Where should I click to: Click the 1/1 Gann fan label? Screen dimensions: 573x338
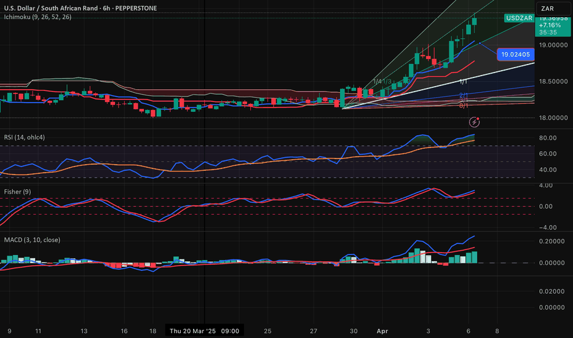[464, 82]
